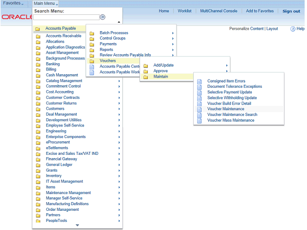Click the Approve folder icon
This screenshot has width=307, height=230.
point(145,71)
